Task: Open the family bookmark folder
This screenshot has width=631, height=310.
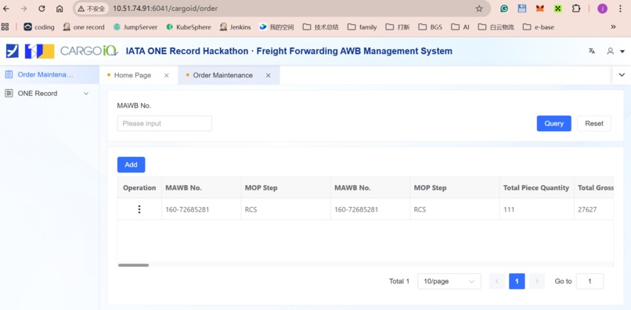Action: [362, 27]
